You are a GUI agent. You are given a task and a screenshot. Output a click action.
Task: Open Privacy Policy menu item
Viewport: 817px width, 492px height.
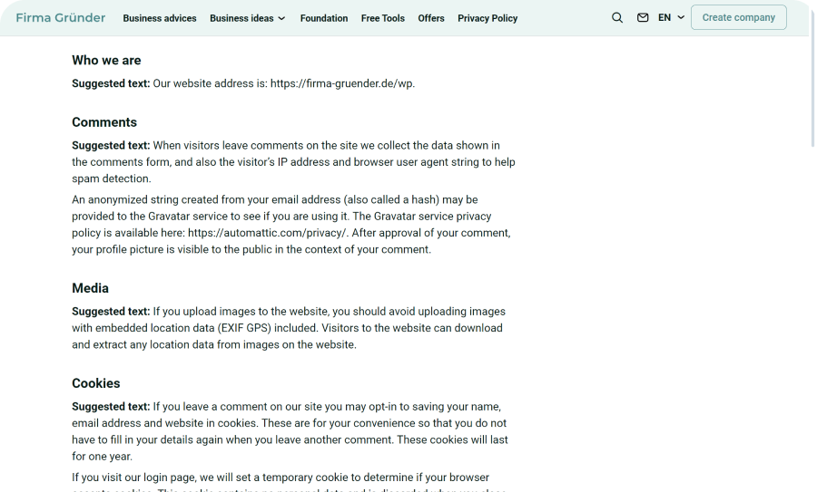[487, 18]
